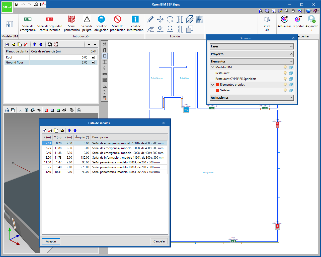Click the Actualizar BIM model icon
This screenshot has height=257, width=321.
coord(284,20)
